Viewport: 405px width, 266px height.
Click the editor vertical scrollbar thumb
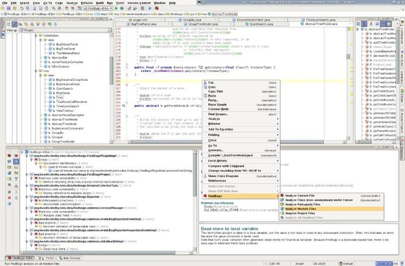348,56
